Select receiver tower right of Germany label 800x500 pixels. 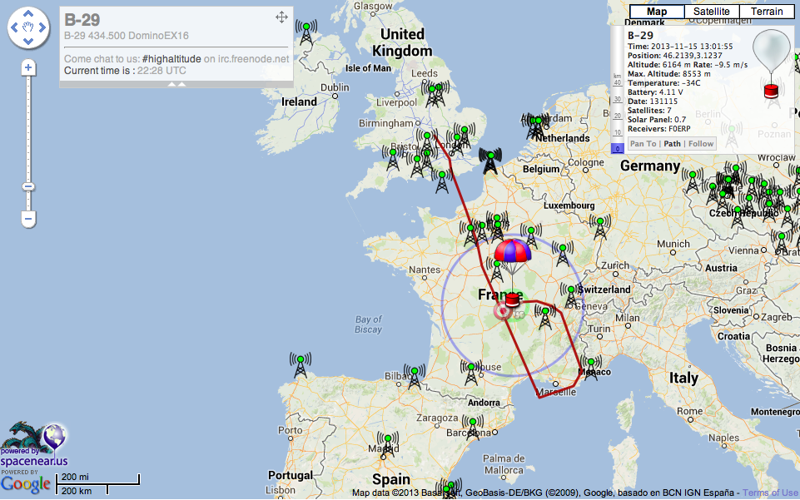pyautogui.click(x=692, y=181)
